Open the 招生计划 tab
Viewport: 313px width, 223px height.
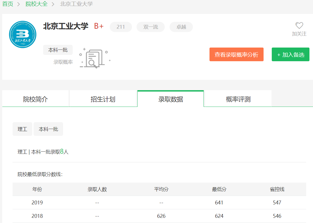coord(103,99)
